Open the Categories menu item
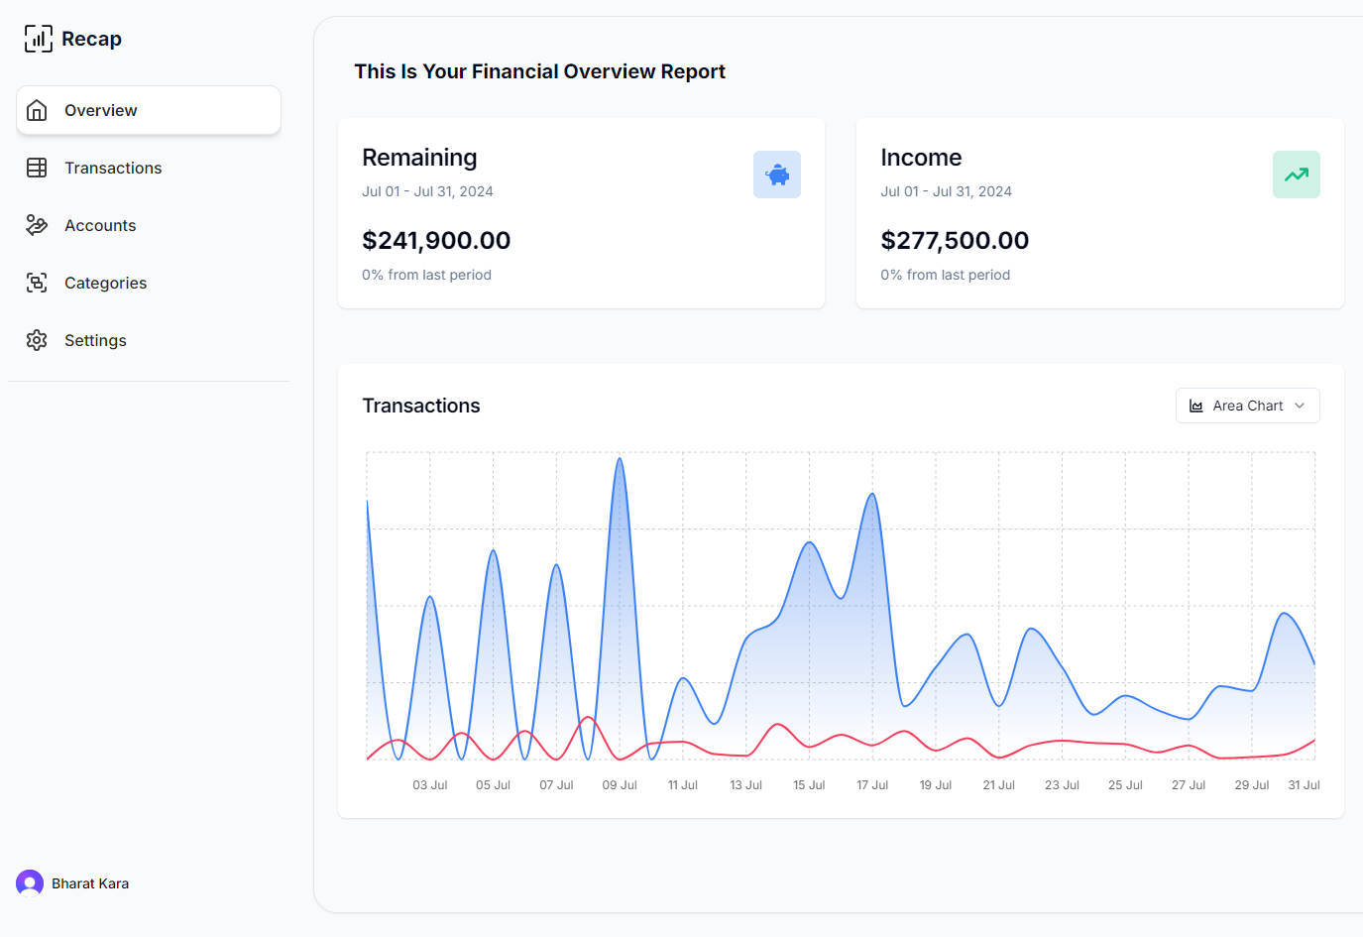The height and width of the screenshot is (937, 1363). (x=149, y=283)
